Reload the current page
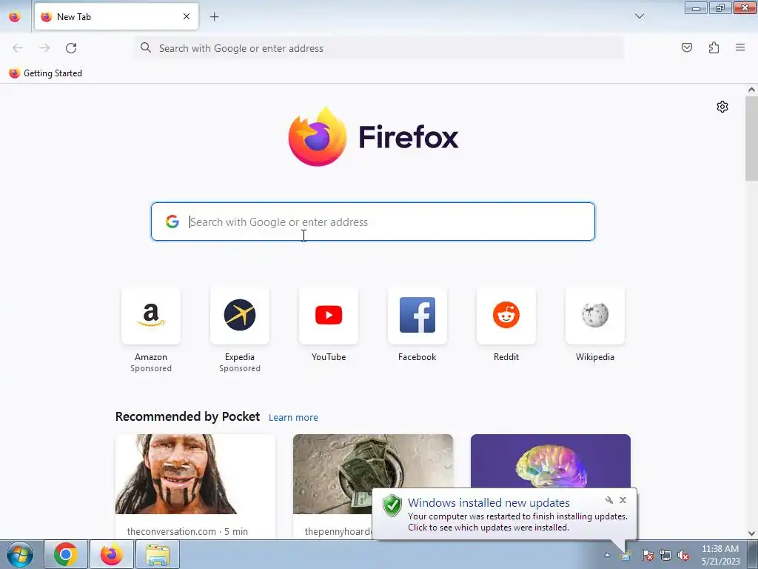Screen dimensions: 758x569 coord(71,48)
